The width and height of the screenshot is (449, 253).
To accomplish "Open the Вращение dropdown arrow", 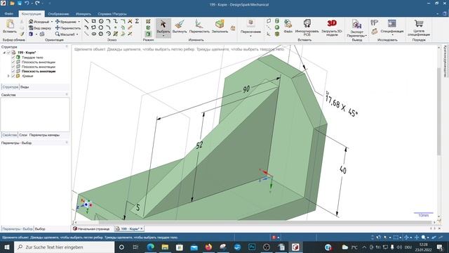I will pyautogui.click(x=79, y=22).
